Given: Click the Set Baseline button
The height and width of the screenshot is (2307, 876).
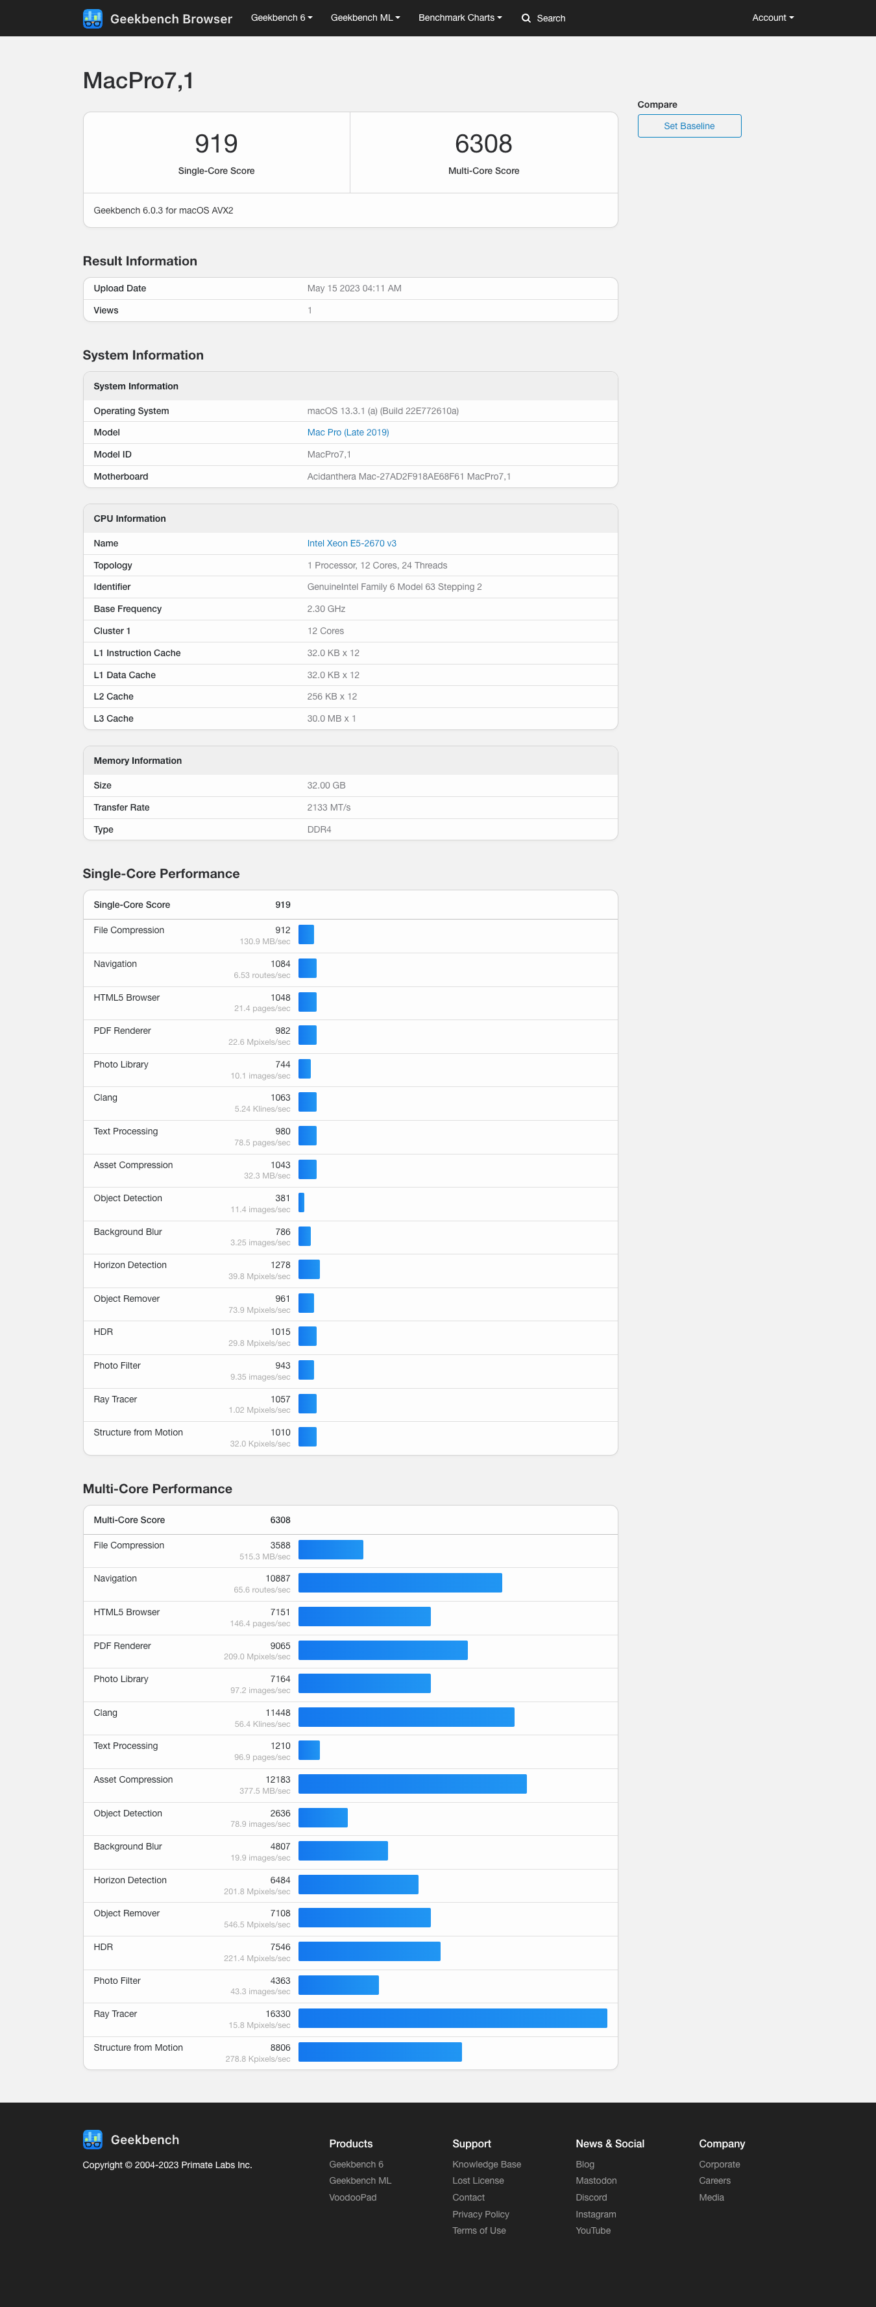Looking at the screenshot, I should pyautogui.click(x=689, y=127).
